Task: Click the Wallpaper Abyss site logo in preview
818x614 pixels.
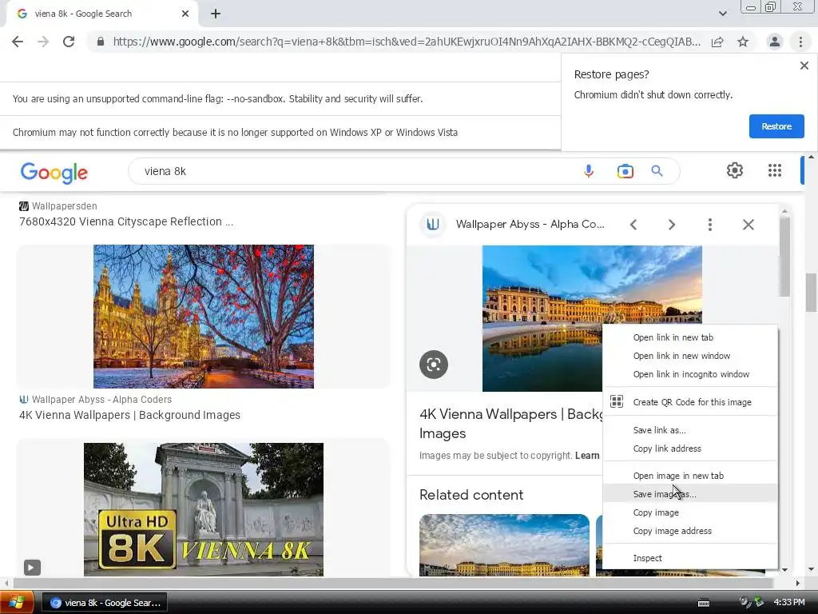Action: click(432, 225)
